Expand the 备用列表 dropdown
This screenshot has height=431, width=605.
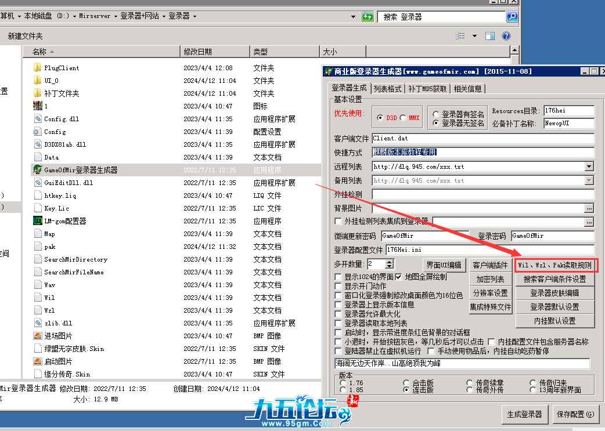click(x=589, y=180)
